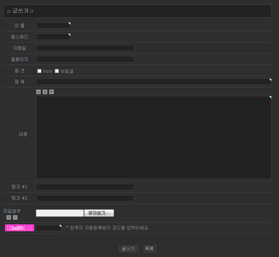Enable the html option checkbox

pyautogui.click(x=40, y=71)
